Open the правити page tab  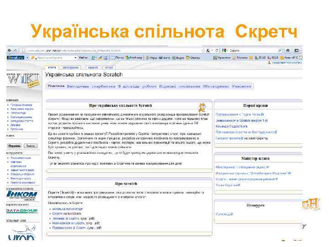[93, 67]
